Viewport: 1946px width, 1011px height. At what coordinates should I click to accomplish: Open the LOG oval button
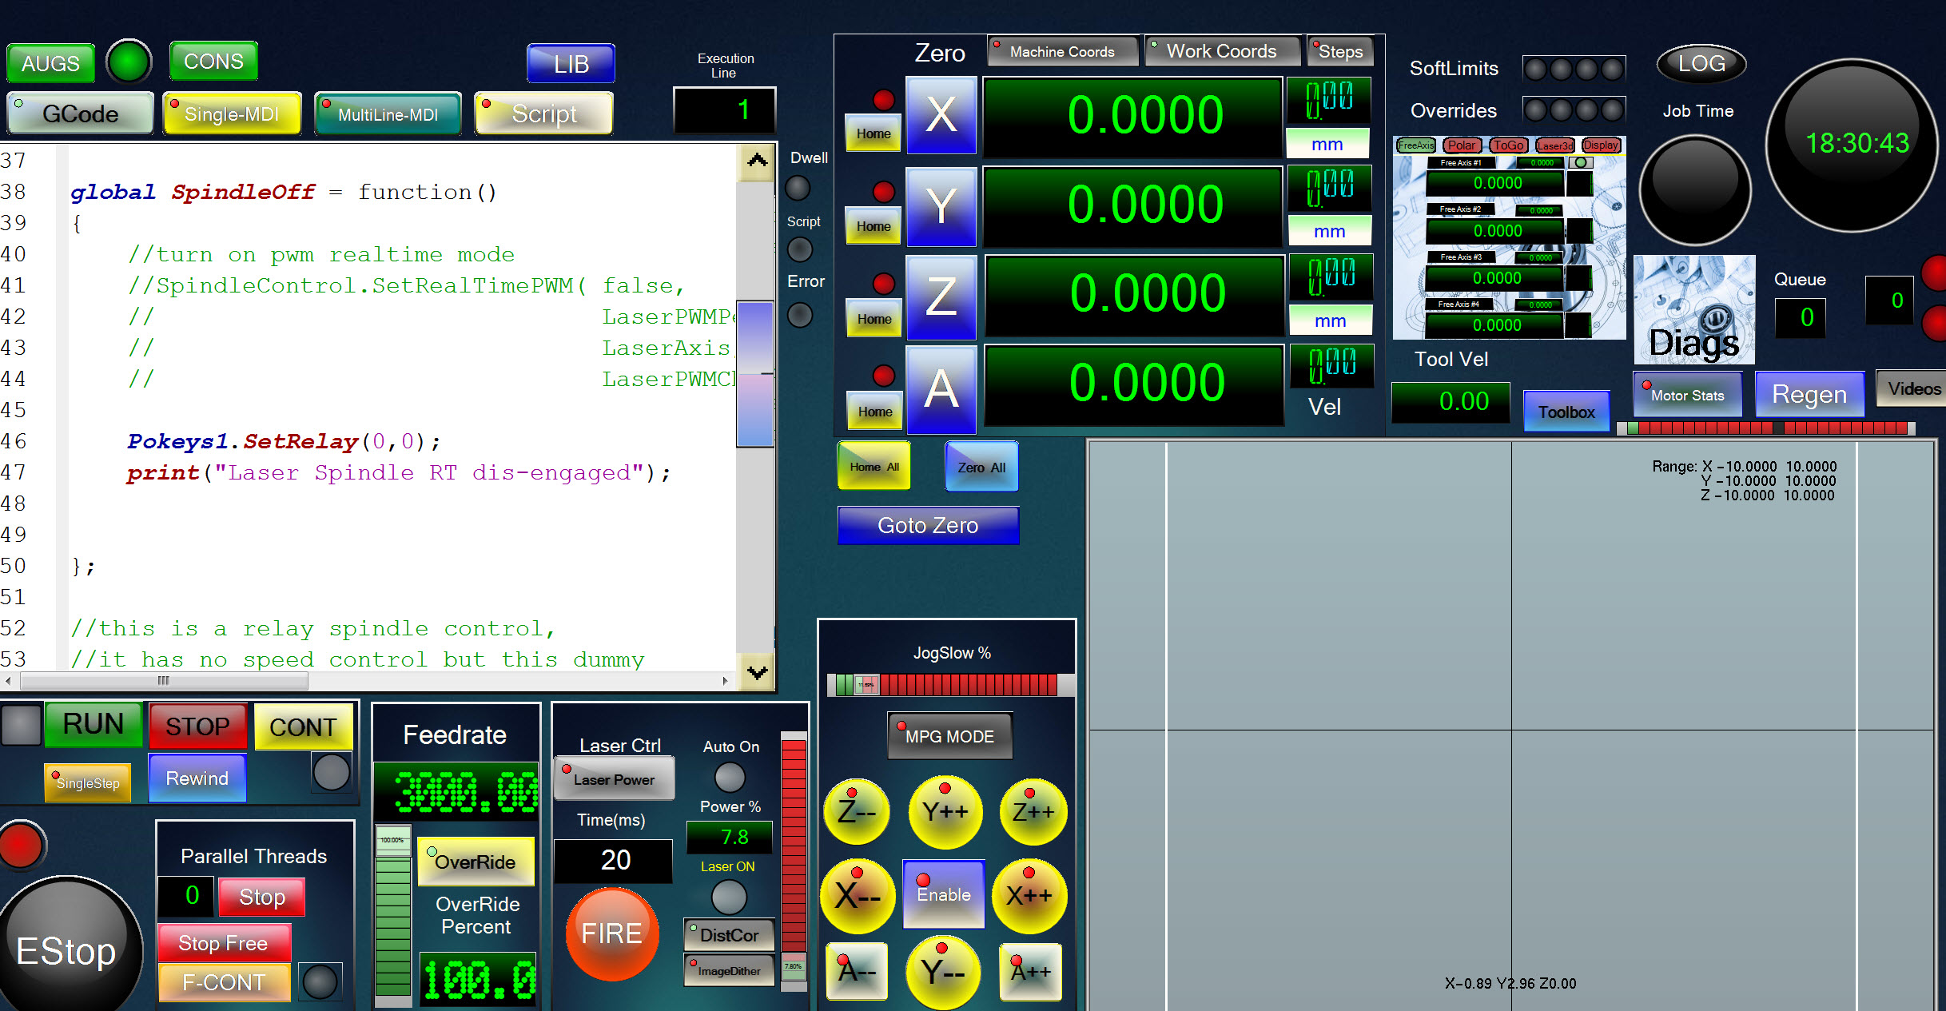[x=1701, y=64]
